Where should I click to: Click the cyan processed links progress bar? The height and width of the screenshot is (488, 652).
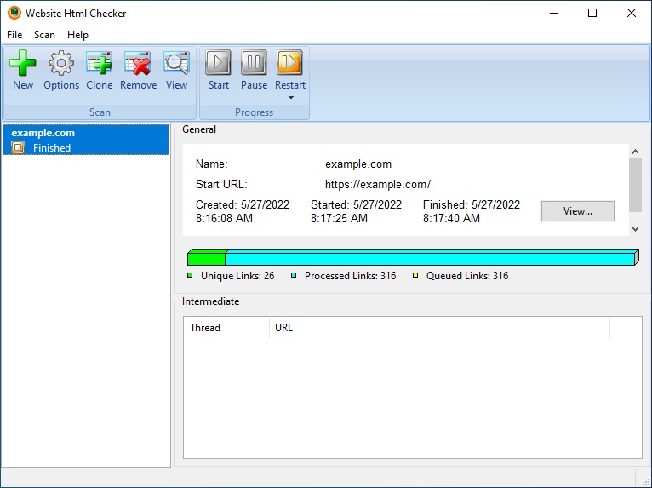[x=430, y=259]
